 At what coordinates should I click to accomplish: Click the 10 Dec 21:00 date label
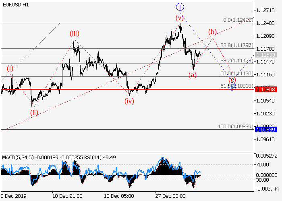(67, 196)
